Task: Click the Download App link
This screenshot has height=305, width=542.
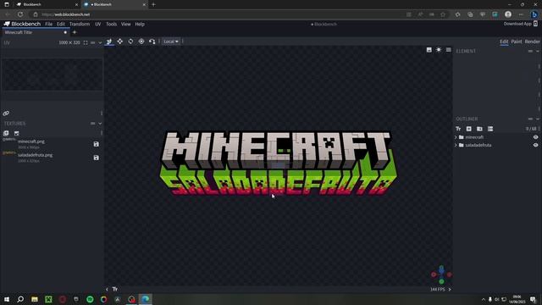Action: [517, 24]
